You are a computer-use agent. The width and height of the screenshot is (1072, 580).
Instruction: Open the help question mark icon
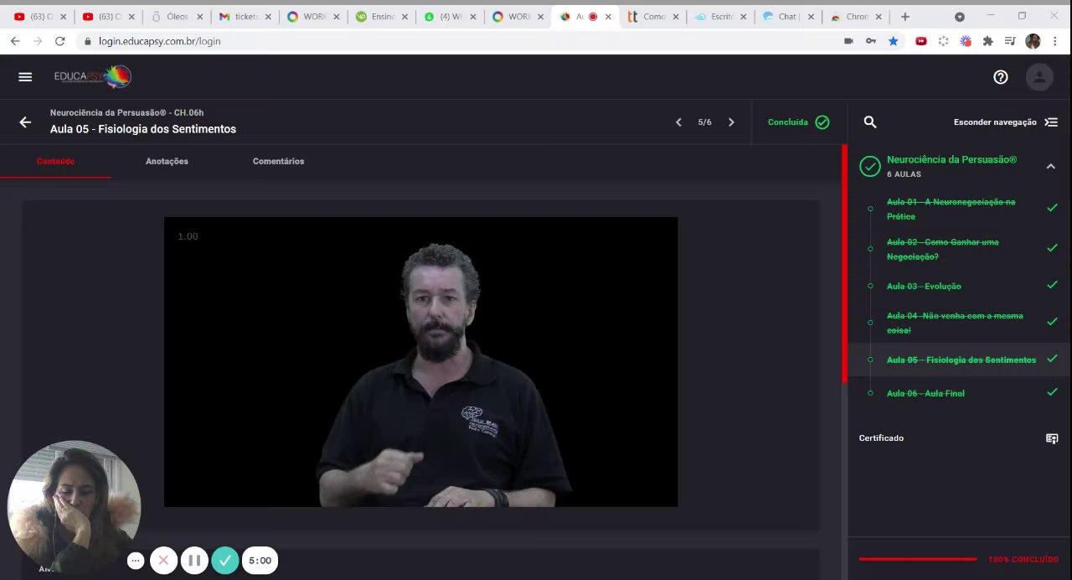(x=1001, y=77)
